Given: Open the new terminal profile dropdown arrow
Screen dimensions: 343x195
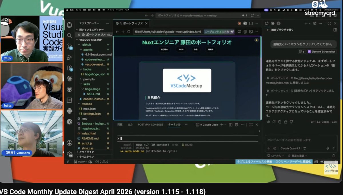Looking at the screenshot, I should point(226,125).
